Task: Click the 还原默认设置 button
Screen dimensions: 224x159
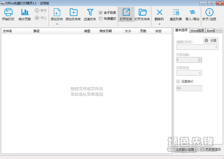Action: [185, 149]
